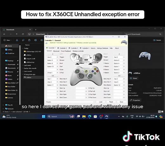
Task: Open the Options tab
Action: click(93, 48)
